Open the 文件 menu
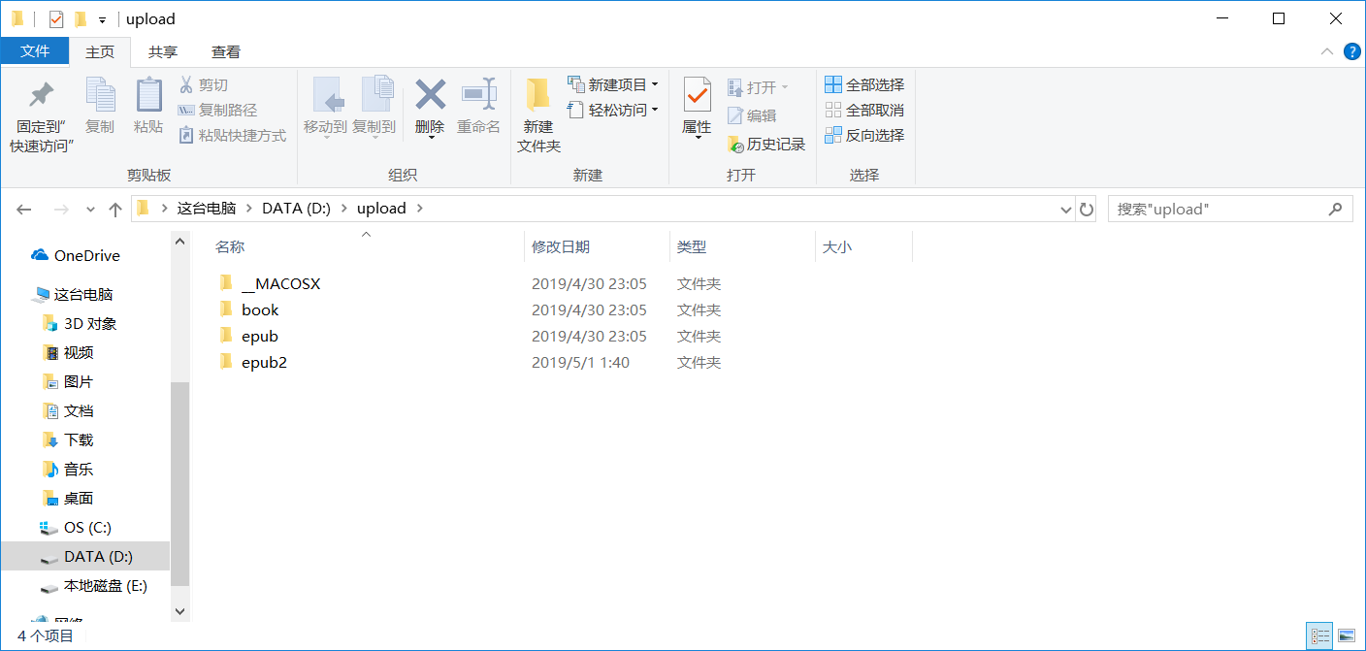Viewport: 1366px width, 651px height. click(35, 51)
